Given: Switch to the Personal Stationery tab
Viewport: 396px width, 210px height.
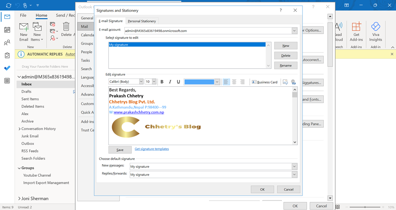Looking at the screenshot, I should [142, 21].
